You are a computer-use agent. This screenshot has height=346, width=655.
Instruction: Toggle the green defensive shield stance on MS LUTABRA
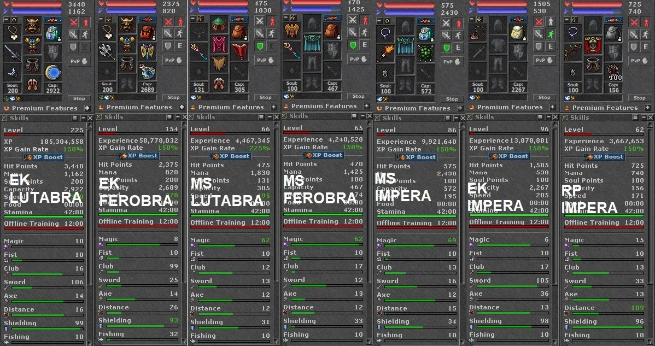click(260, 46)
